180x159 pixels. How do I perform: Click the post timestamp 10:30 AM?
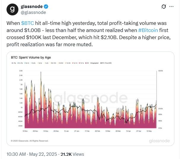click(x=17, y=154)
